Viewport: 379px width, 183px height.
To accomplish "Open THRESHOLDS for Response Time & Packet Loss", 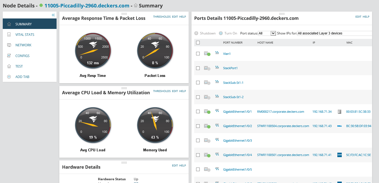I will pyautogui.click(x=162, y=17).
